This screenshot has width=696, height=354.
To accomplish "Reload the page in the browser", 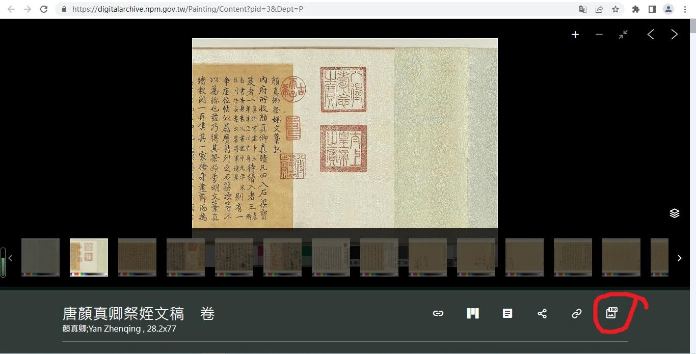I will click(44, 9).
